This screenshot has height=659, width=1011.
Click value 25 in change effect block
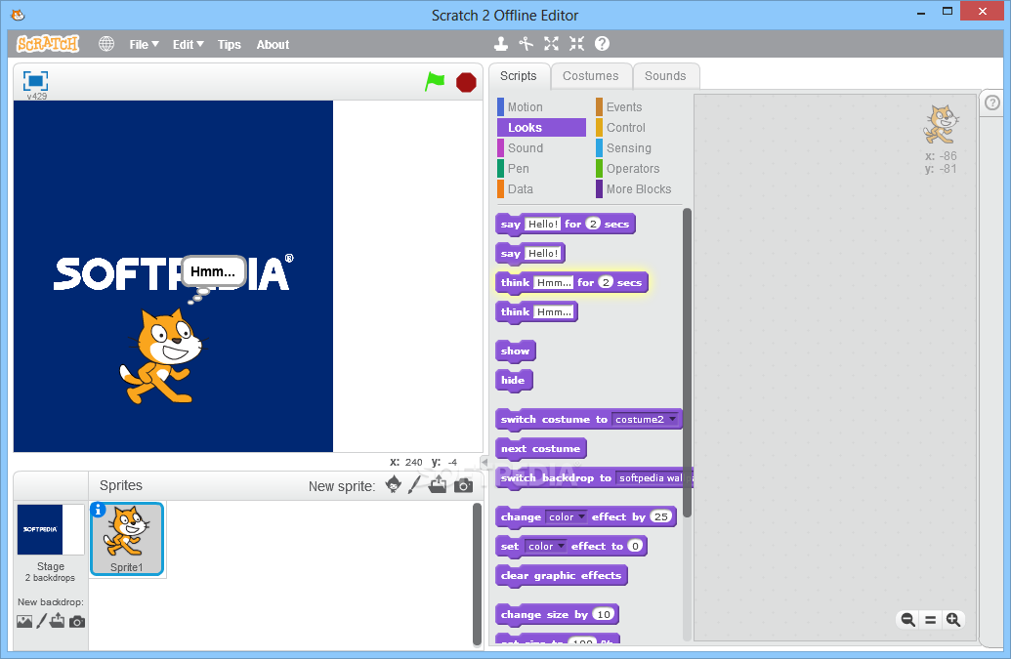pos(661,516)
